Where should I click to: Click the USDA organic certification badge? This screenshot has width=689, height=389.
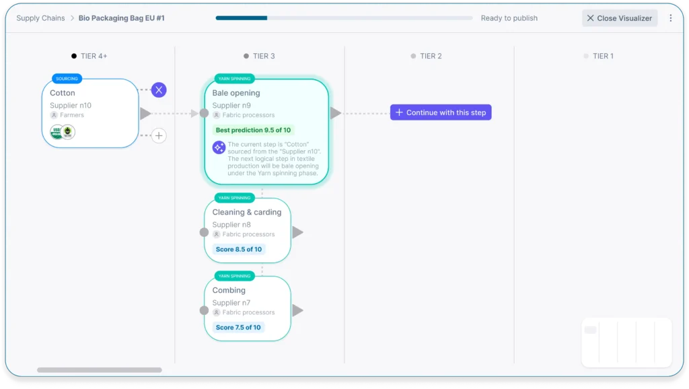[57, 132]
